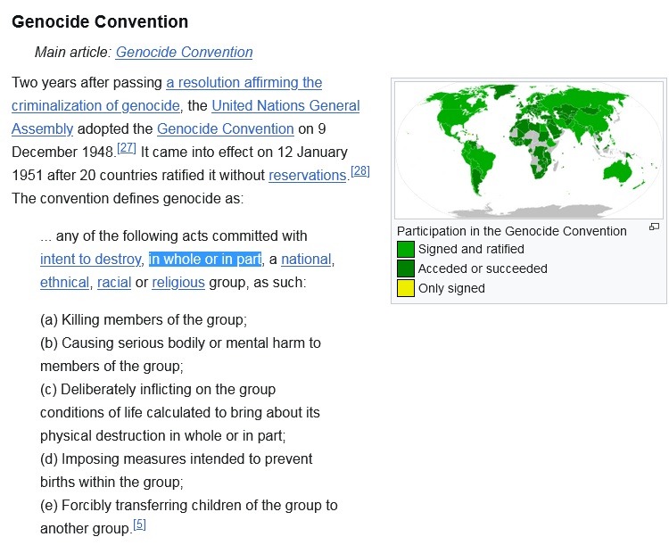Click 'Signed and ratified' legend label
This screenshot has width=669, height=545.
[471, 249]
